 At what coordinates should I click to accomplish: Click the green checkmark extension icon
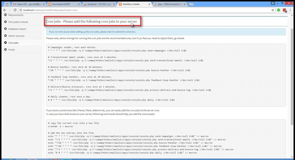click(279, 10)
